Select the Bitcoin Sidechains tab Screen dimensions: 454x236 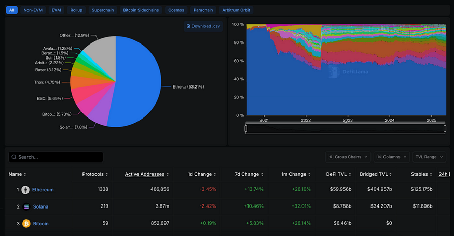click(141, 10)
